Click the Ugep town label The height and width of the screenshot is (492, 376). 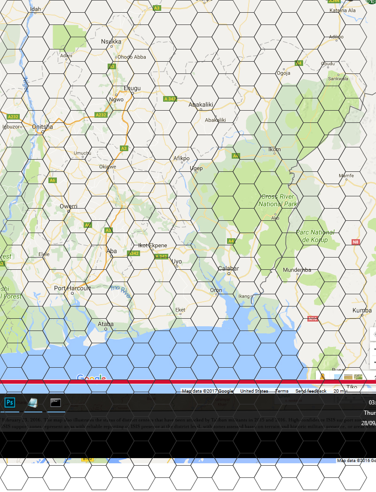[196, 168]
